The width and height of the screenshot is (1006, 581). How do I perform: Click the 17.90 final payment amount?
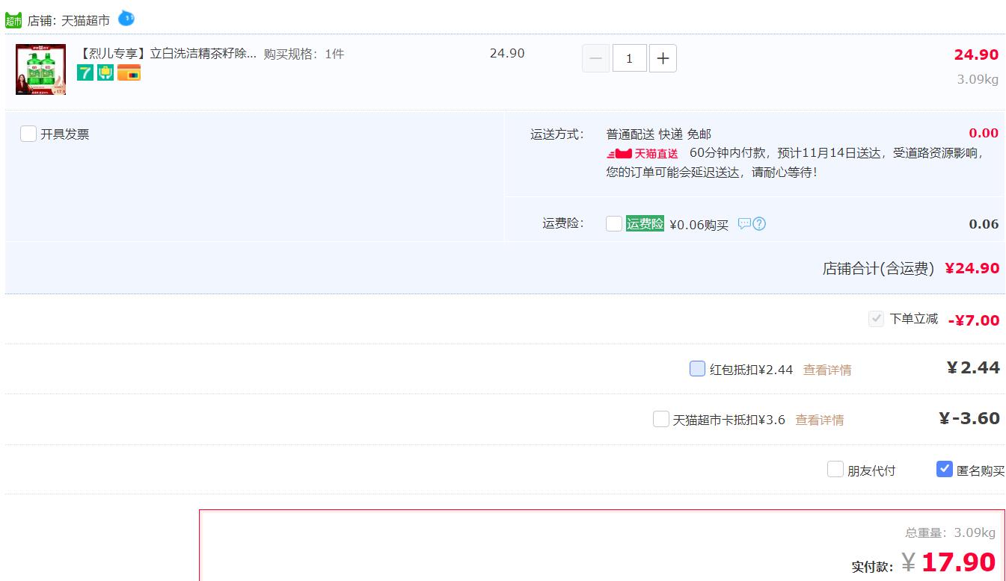(958, 562)
